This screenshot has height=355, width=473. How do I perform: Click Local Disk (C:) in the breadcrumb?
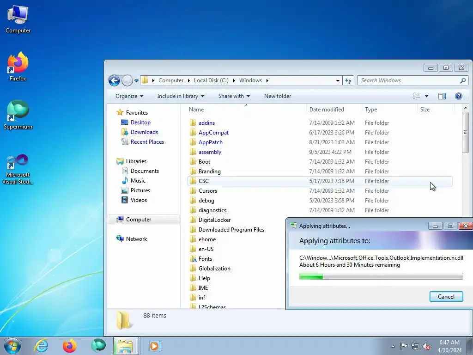point(211,80)
